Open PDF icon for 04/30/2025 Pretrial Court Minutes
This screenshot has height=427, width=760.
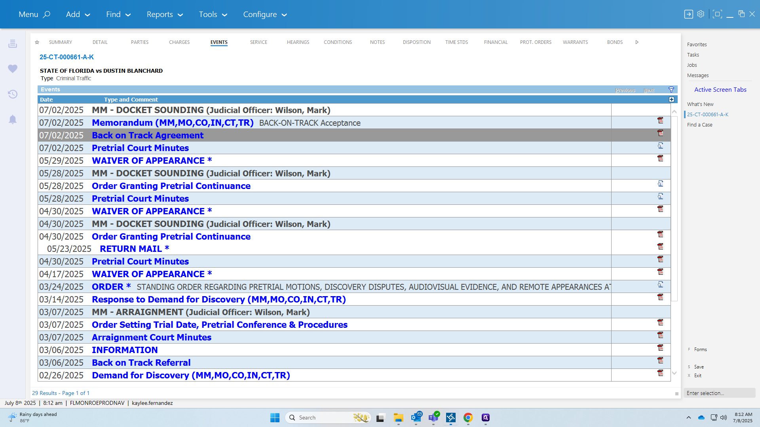point(660,259)
